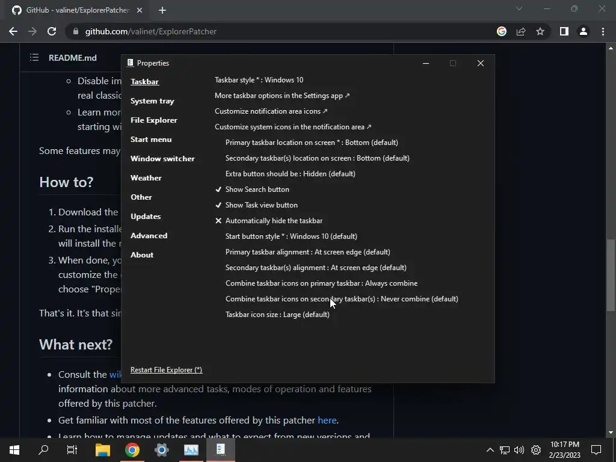
Task: Change Combine taskbar icons on primary taskbar
Action: pyautogui.click(x=321, y=283)
